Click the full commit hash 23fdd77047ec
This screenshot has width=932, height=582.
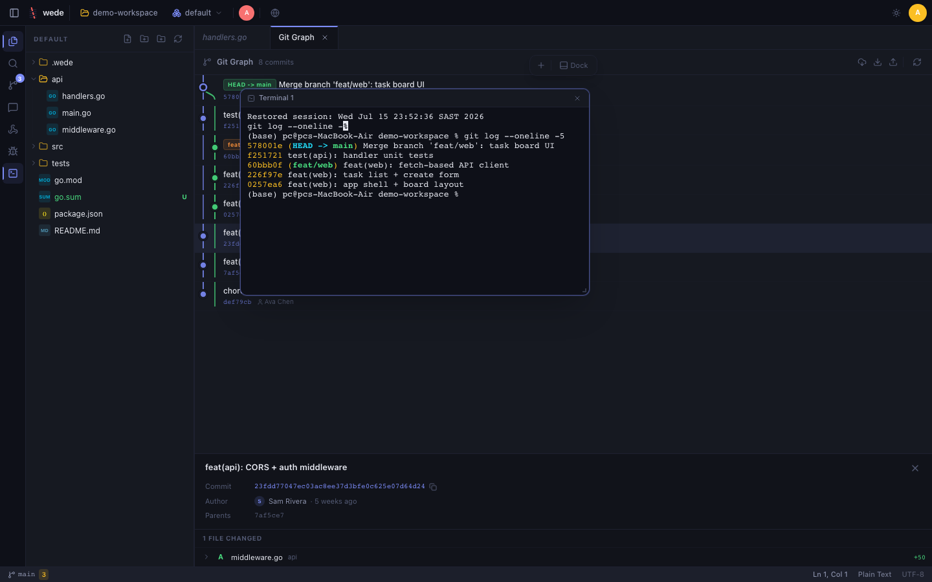tap(340, 486)
